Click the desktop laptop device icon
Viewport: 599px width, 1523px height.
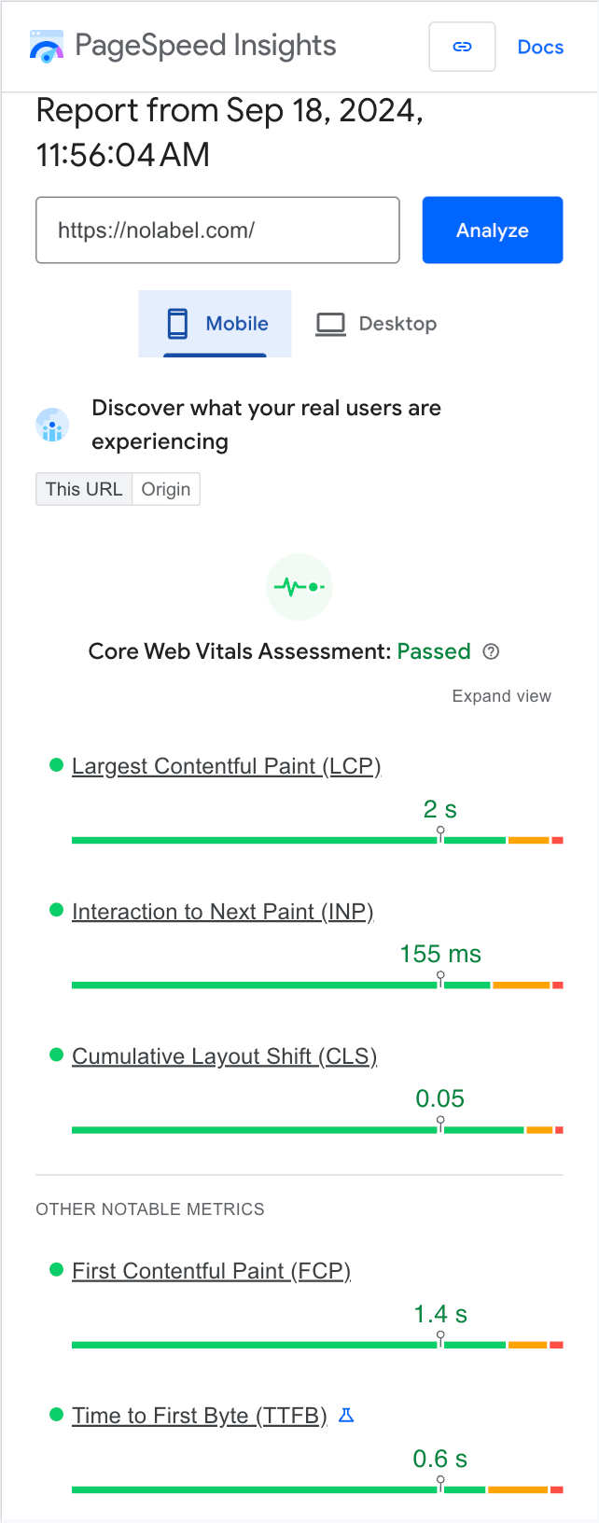(330, 324)
